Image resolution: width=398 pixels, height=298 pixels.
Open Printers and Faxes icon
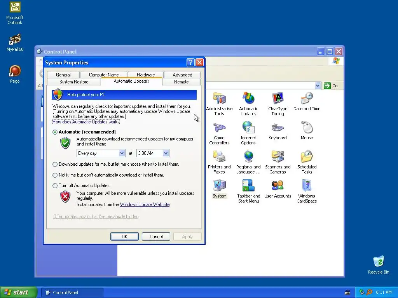(x=219, y=162)
